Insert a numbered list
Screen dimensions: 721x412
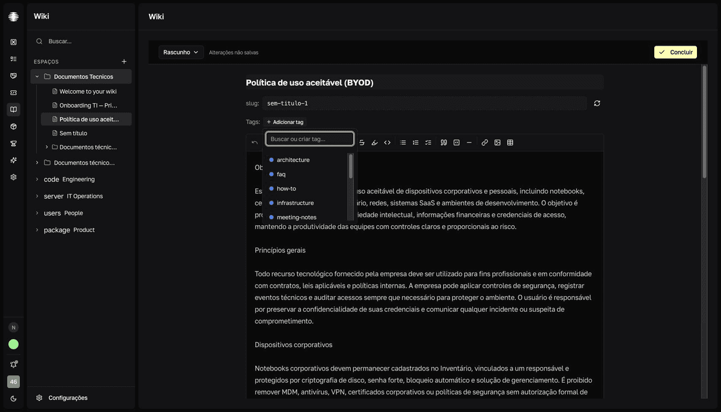[x=416, y=142]
